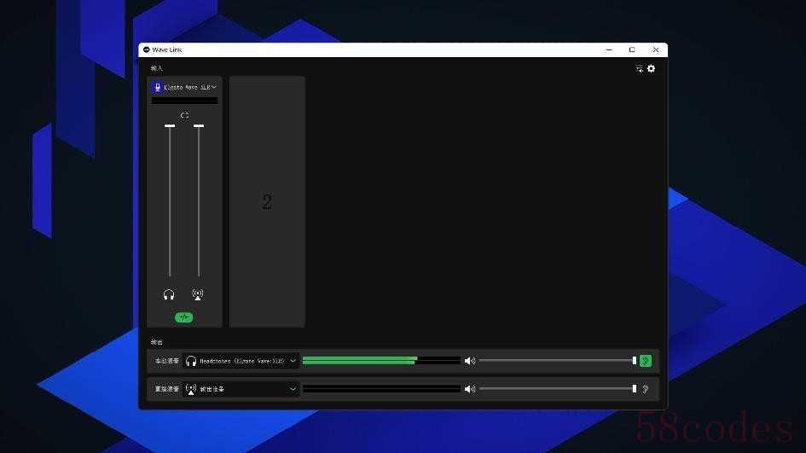This screenshot has width=806, height=453.
Task: Toggle the ear listen icon for stream mix
Action: click(x=646, y=389)
